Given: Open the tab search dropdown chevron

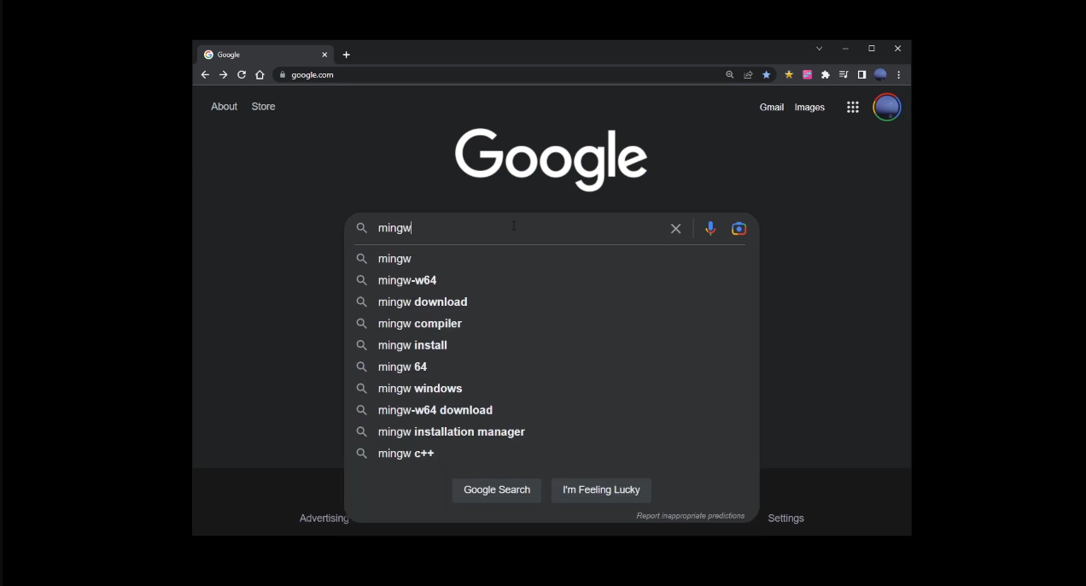Looking at the screenshot, I should (819, 49).
